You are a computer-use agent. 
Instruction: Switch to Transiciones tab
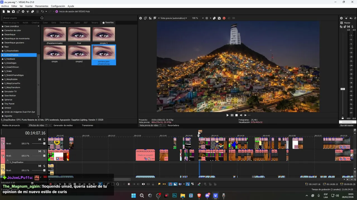click(x=87, y=126)
